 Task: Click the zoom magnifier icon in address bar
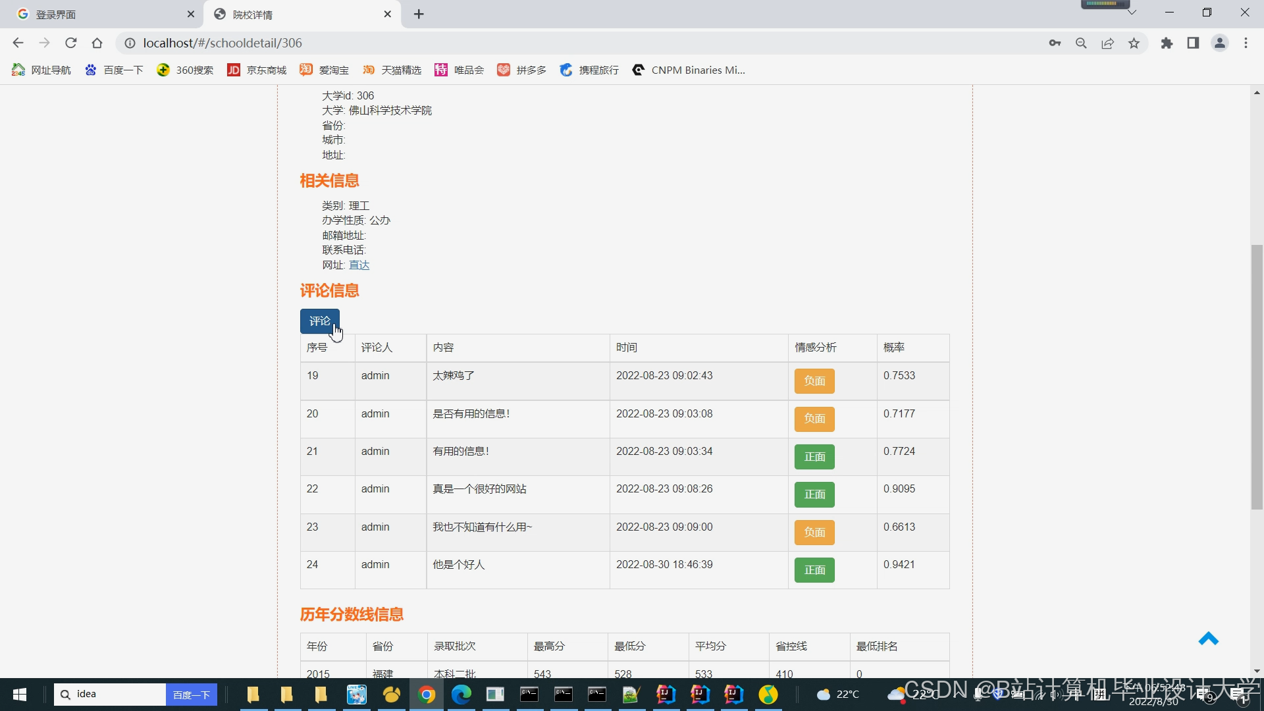[x=1081, y=43]
